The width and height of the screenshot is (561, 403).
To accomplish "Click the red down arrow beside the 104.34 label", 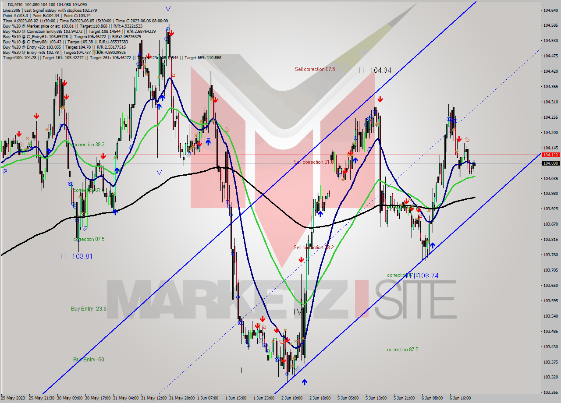I will 380,99.
